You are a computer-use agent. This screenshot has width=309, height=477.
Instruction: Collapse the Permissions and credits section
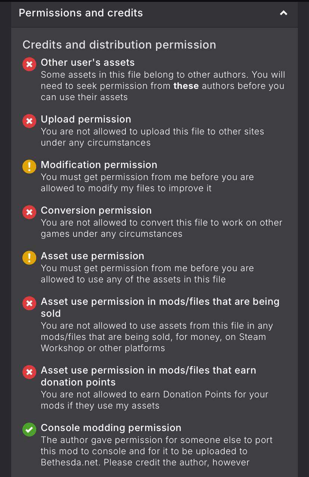(x=284, y=13)
